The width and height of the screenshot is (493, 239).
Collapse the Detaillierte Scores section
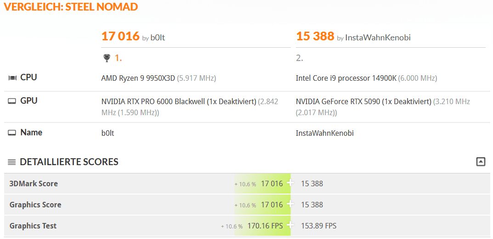(481, 161)
